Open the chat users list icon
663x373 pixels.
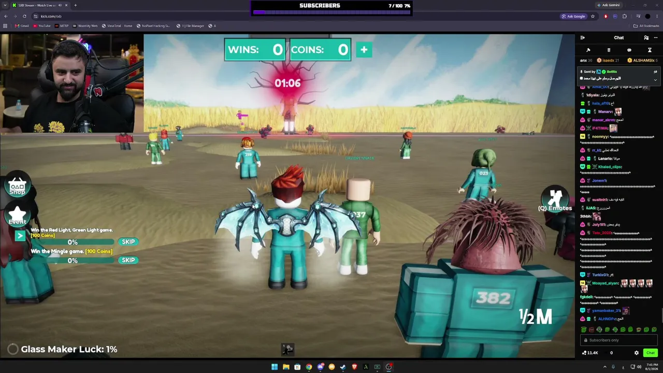coord(646,38)
